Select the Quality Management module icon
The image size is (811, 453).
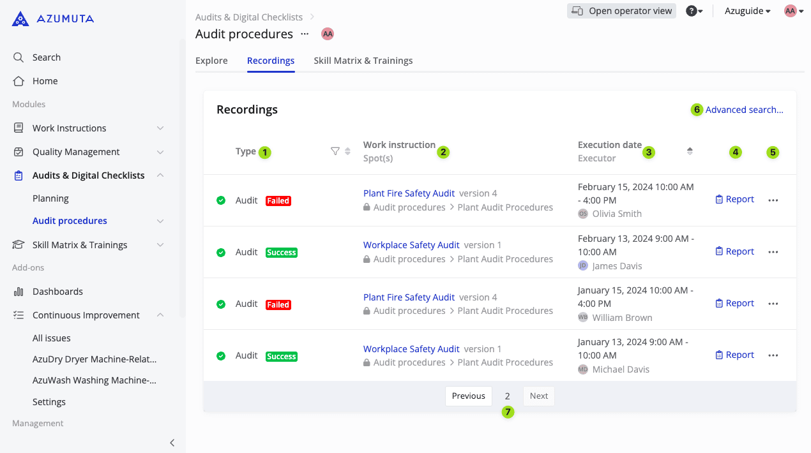pyautogui.click(x=19, y=152)
